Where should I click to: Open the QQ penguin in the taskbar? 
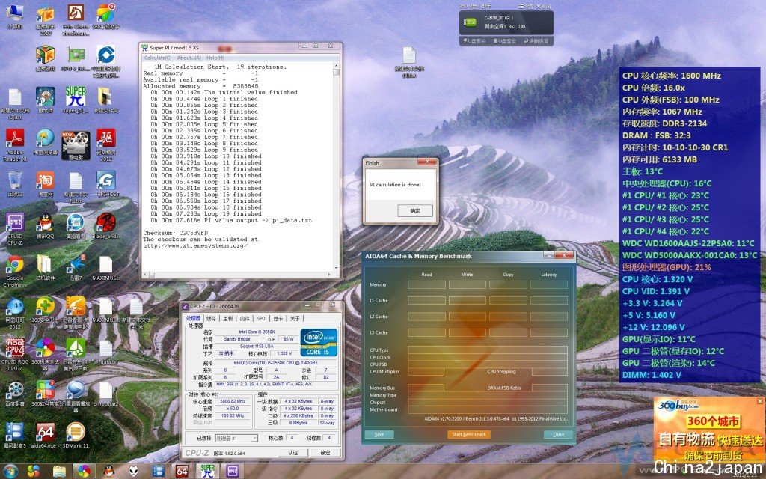109,471
